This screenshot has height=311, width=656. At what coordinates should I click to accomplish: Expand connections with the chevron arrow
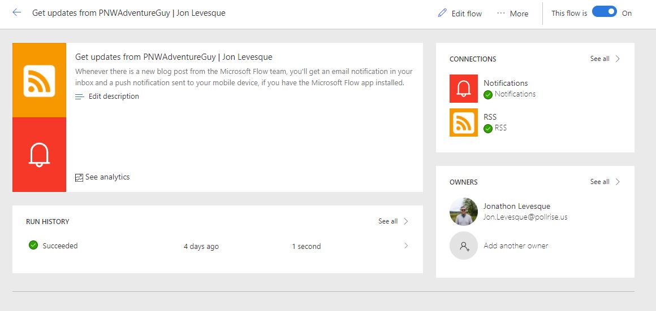(x=618, y=59)
